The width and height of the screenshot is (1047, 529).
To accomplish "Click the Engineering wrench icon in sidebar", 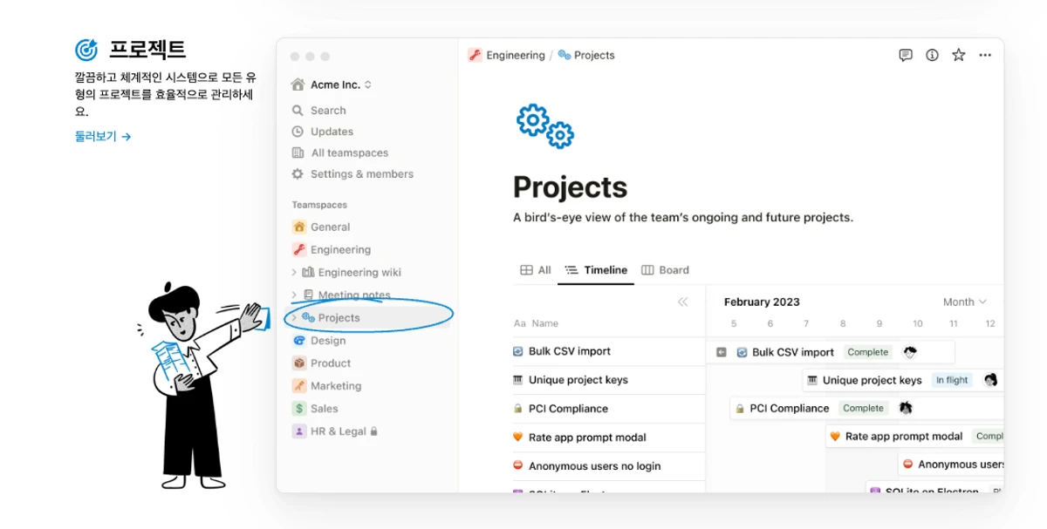I will coord(299,249).
